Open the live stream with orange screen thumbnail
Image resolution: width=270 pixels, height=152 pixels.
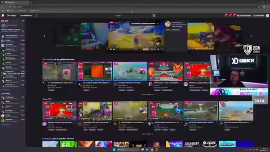click(x=95, y=71)
